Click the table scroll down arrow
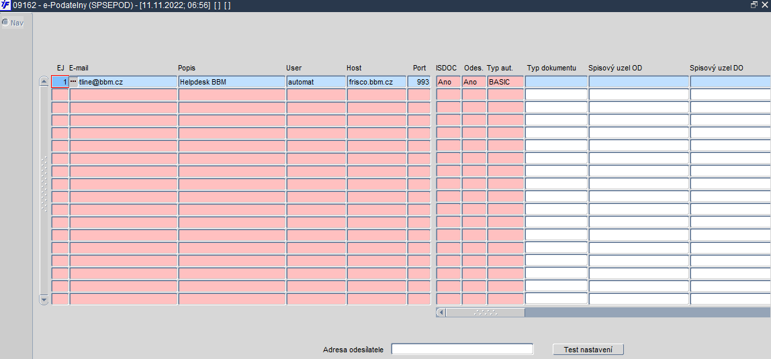Image resolution: width=771 pixels, height=359 pixels. (x=44, y=299)
